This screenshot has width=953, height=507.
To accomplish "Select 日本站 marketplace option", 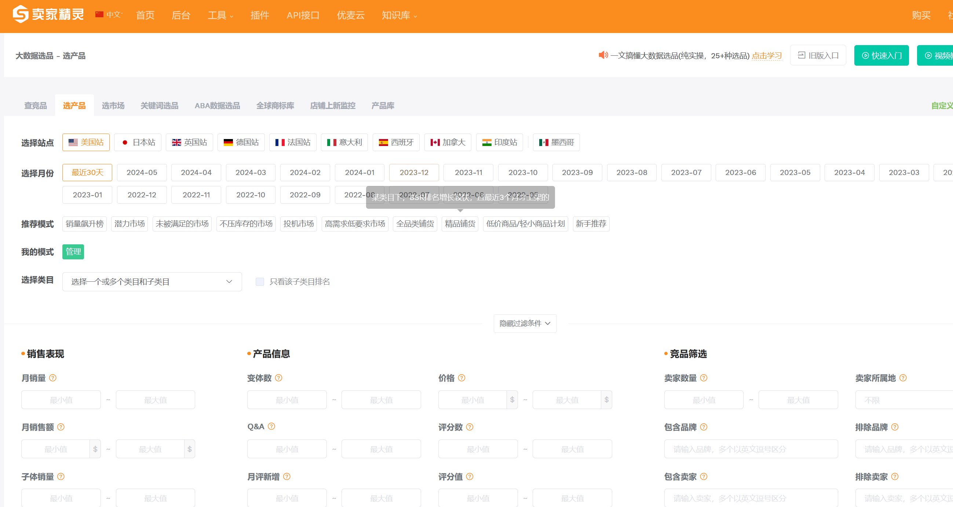I will (138, 142).
